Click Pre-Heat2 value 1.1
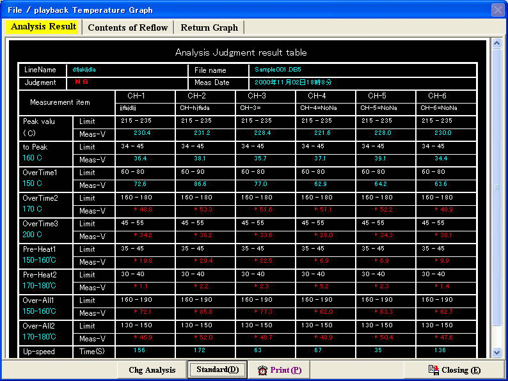The image size is (508, 381). click(141, 286)
